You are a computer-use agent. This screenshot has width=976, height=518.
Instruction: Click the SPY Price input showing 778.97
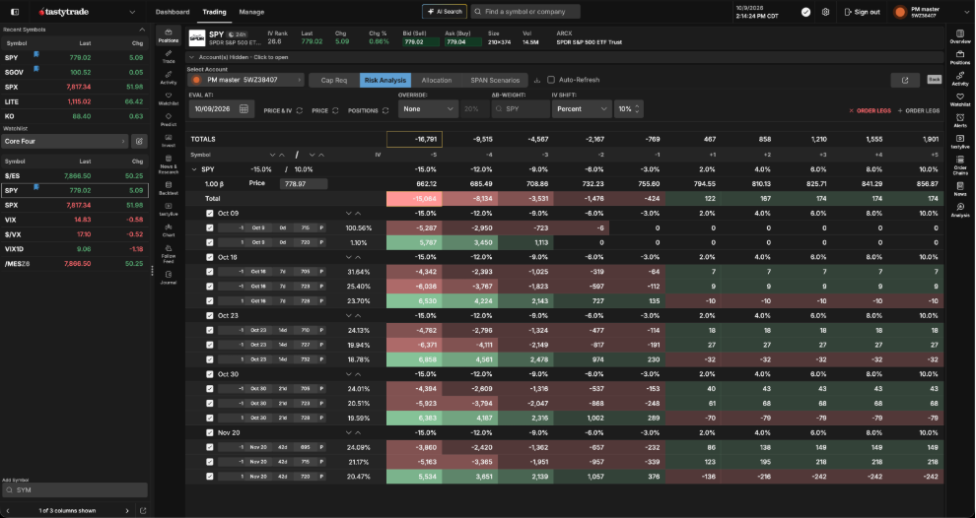tap(303, 184)
